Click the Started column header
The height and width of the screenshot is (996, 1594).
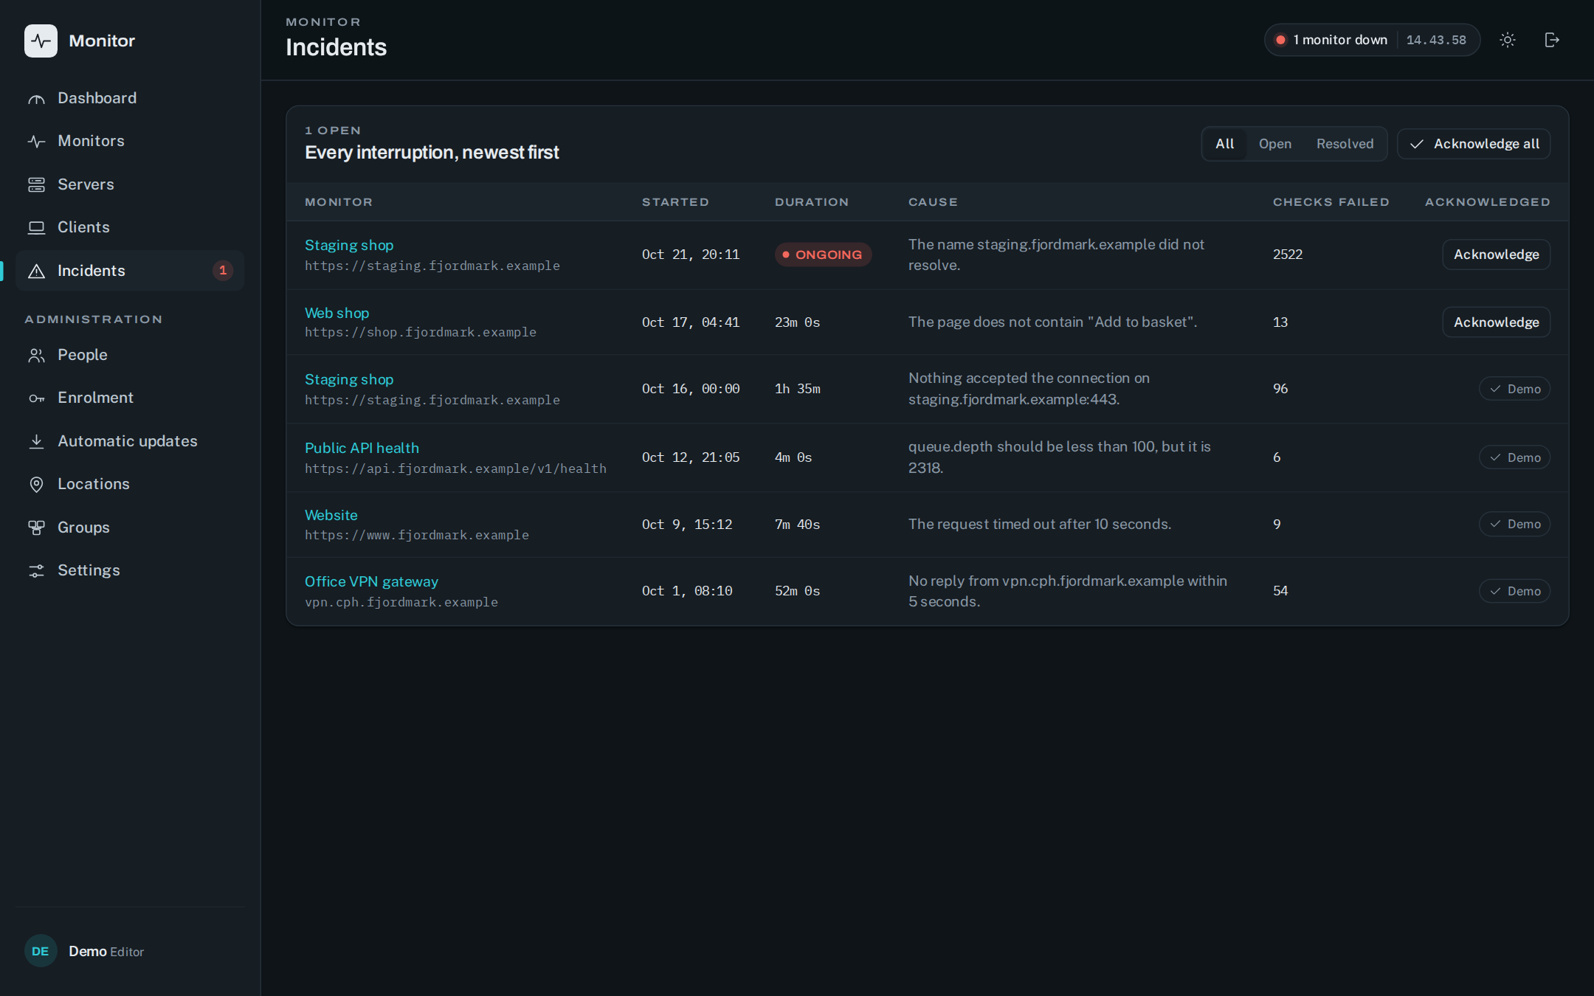coord(675,202)
